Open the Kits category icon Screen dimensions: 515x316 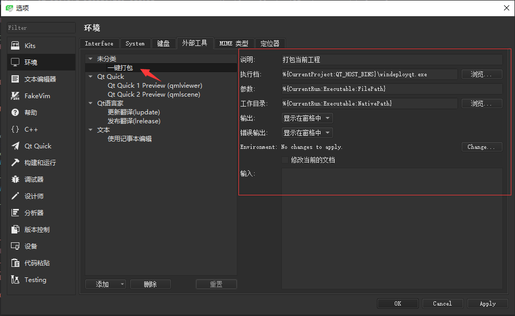15,45
